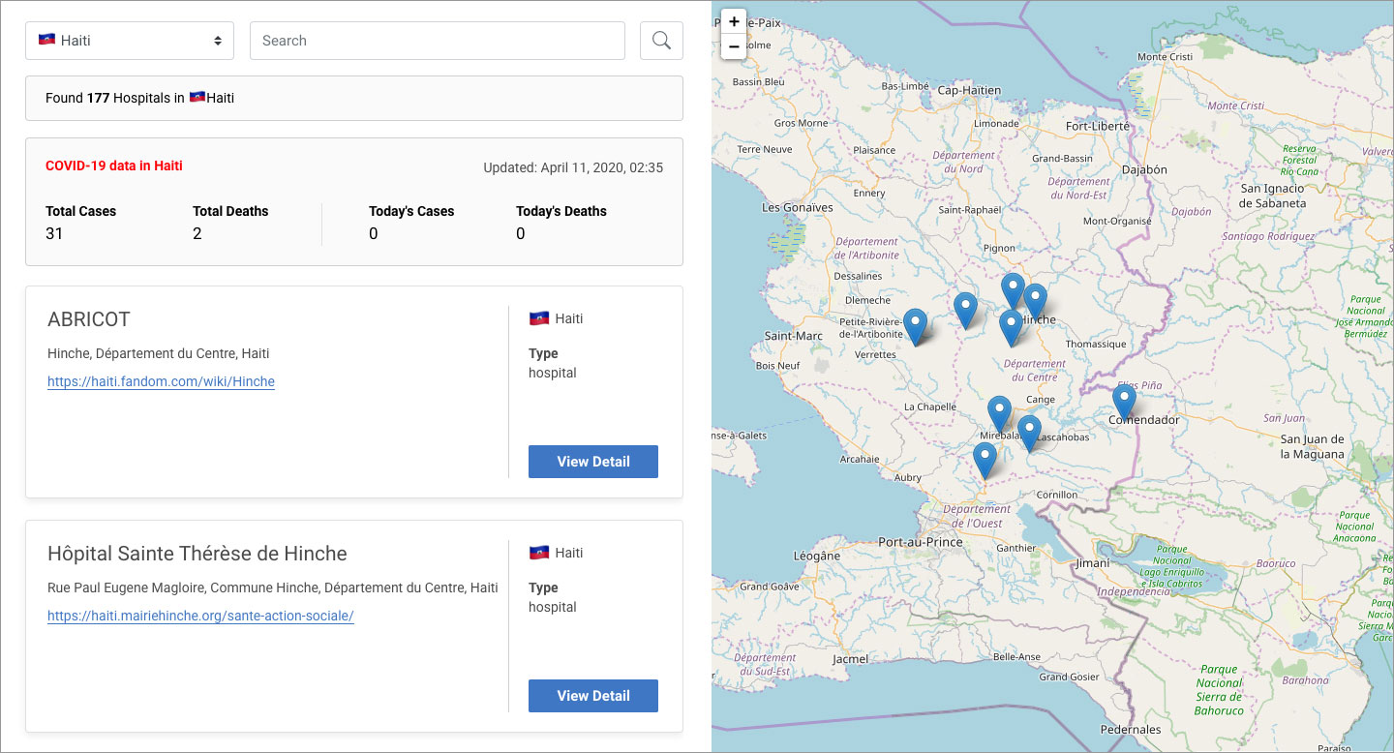
Task: Click the map pin at Mirebalais
Action: (x=999, y=413)
